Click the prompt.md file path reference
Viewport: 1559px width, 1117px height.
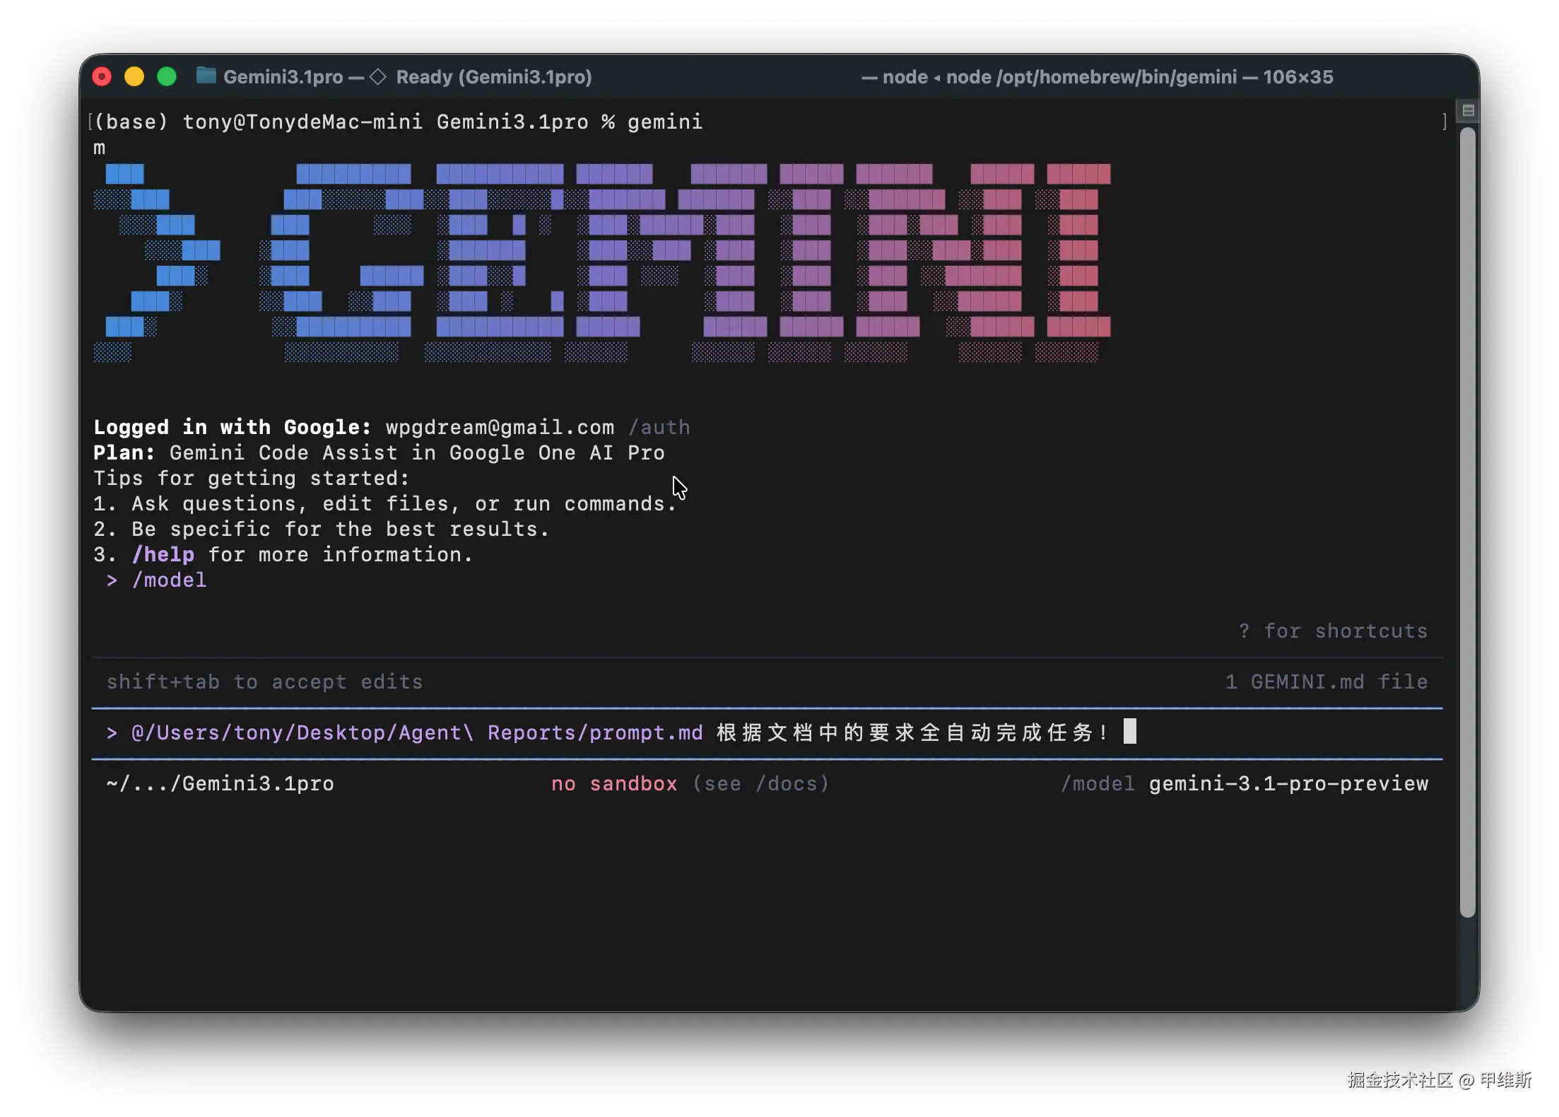[417, 732]
